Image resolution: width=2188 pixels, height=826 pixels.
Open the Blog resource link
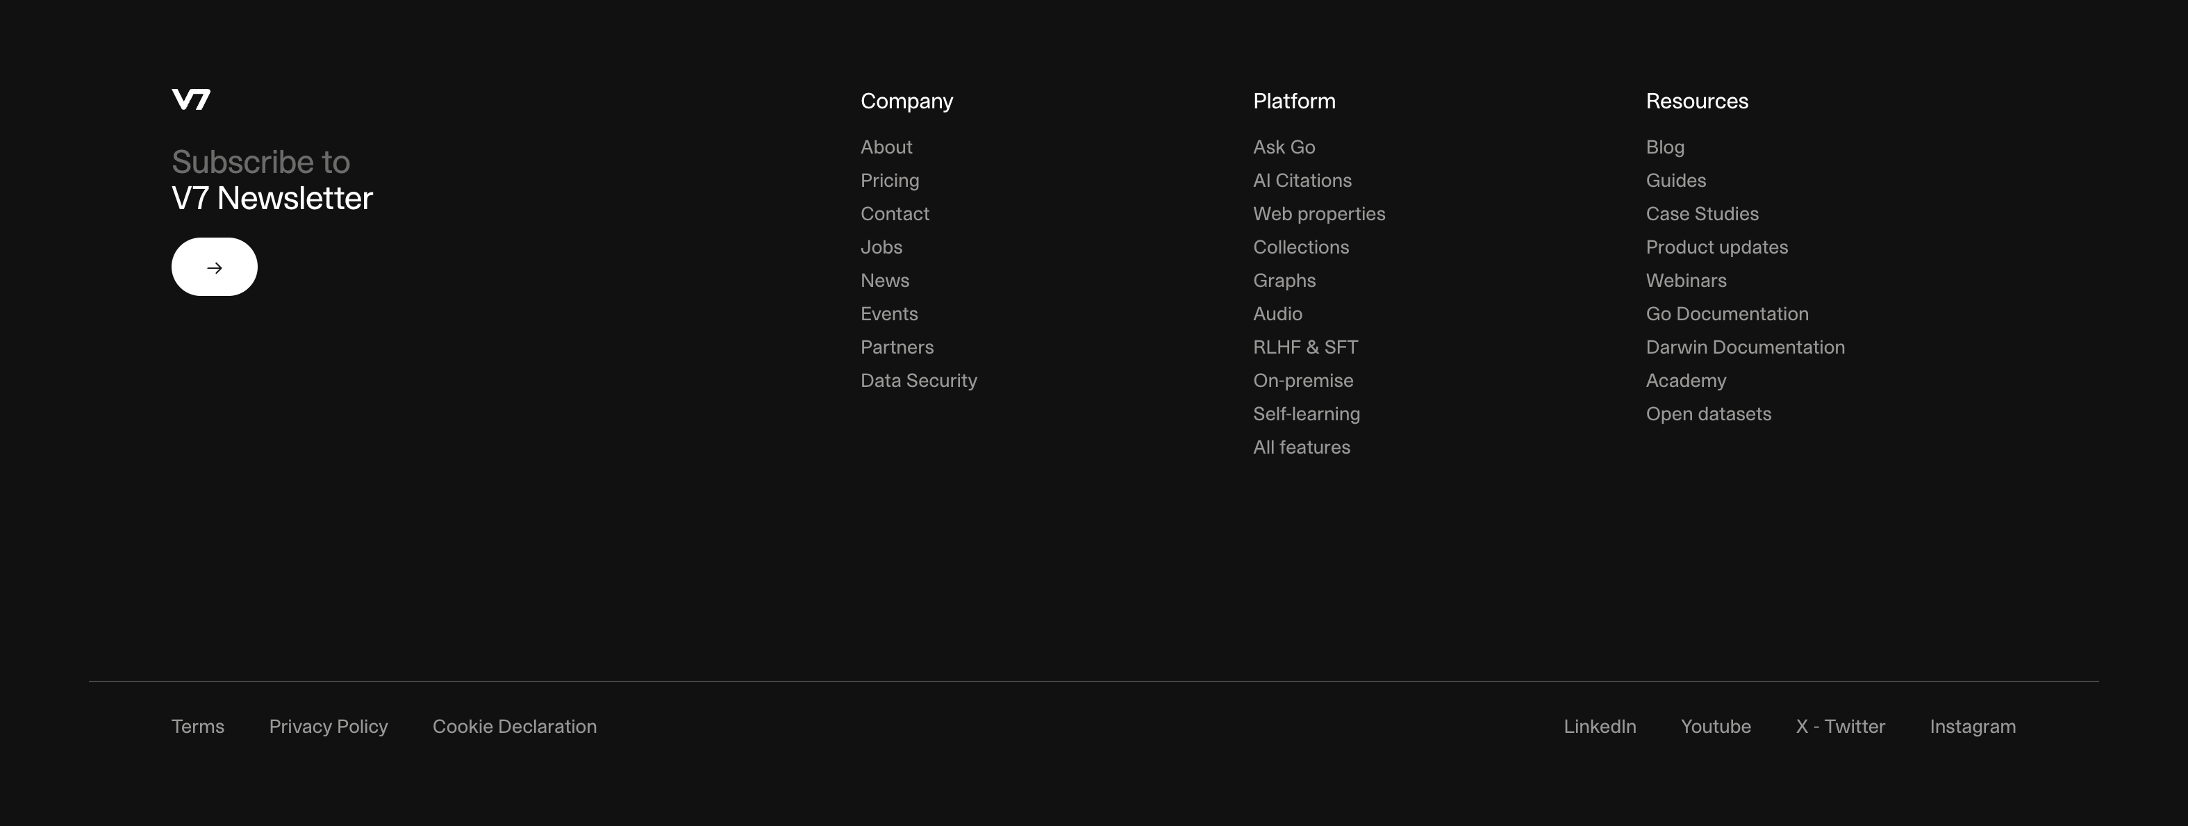(x=1665, y=147)
